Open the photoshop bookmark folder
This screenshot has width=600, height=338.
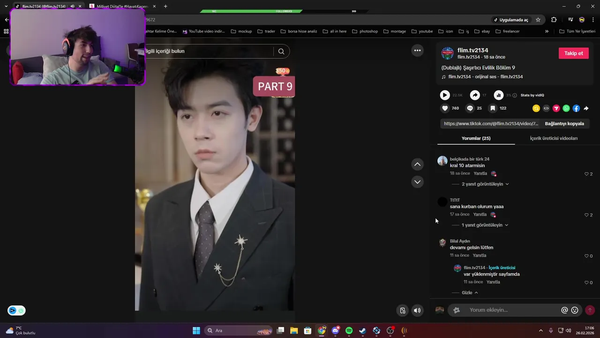click(365, 31)
